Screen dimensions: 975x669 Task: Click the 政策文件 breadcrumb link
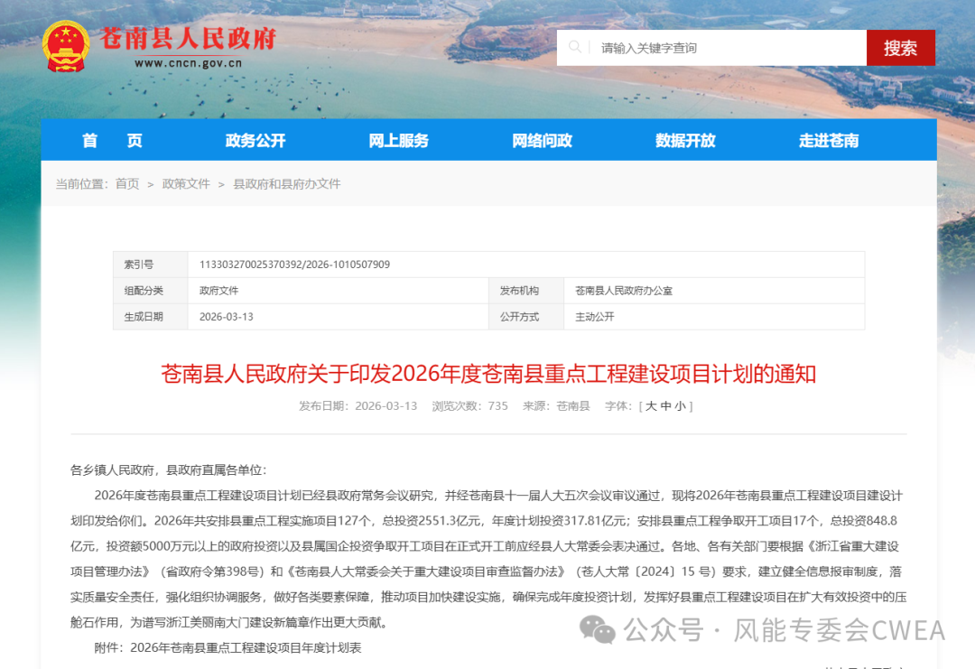click(x=186, y=184)
